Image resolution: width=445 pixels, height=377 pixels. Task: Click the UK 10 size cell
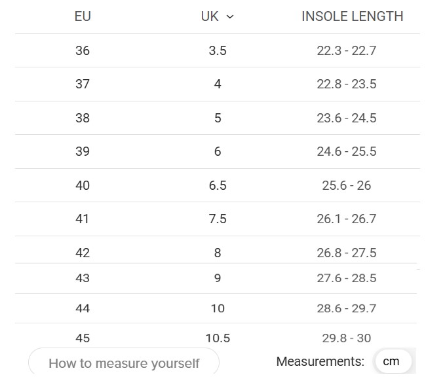tap(218, 308)
